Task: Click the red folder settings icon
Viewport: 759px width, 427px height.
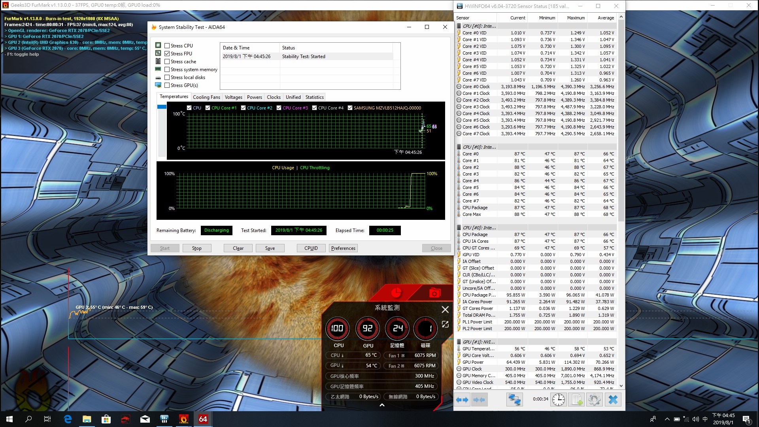Action: (434, 293)
